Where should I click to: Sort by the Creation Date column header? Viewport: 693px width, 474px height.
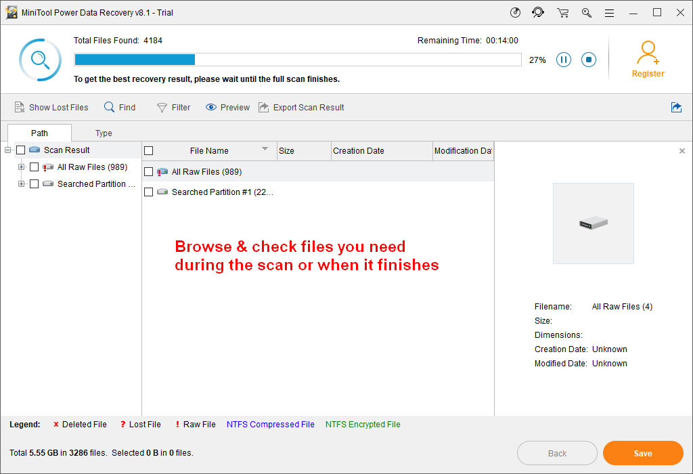pyautogui.click(x=382, y=151)
